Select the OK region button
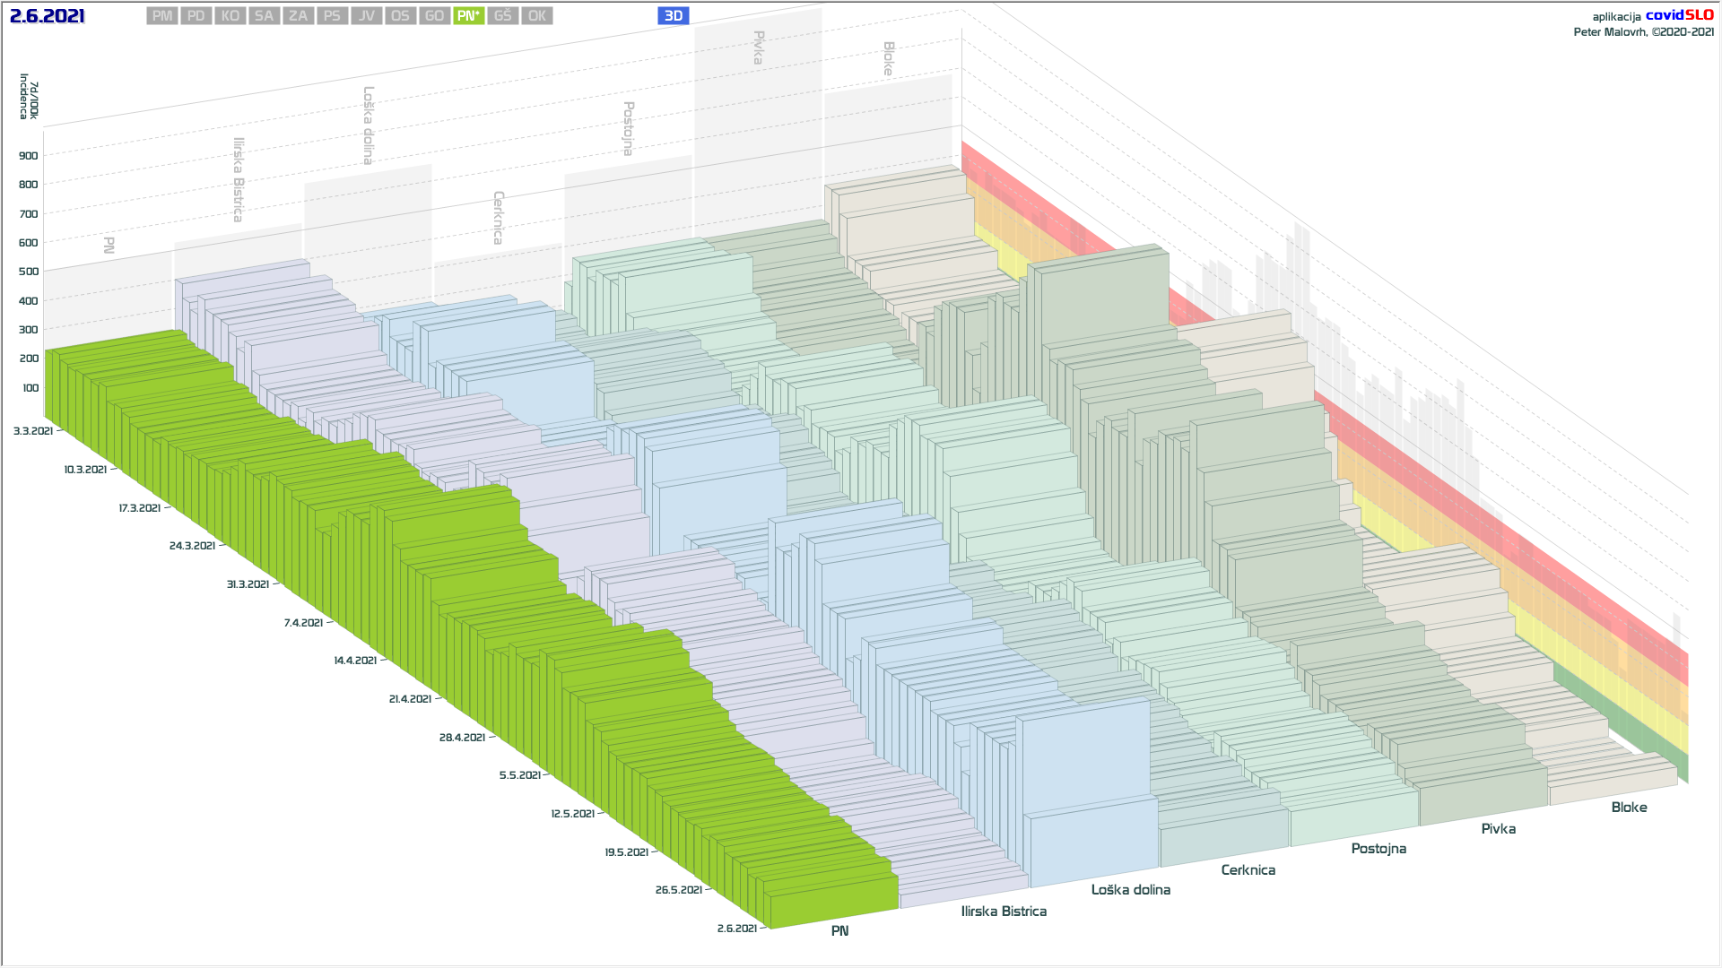 (536, 16)
